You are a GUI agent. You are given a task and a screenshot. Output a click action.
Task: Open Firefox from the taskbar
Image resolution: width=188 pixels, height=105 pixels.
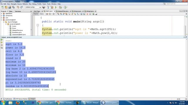18,103
